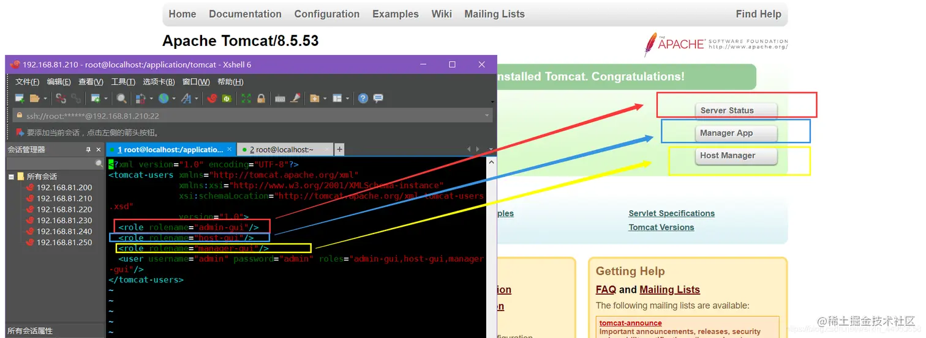Pin the Session Manager panel

88,150
